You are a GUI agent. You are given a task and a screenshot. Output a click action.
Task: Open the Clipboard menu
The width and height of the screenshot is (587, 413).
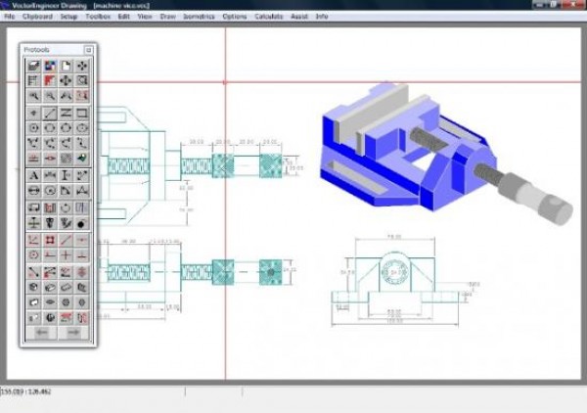[37, 17]
